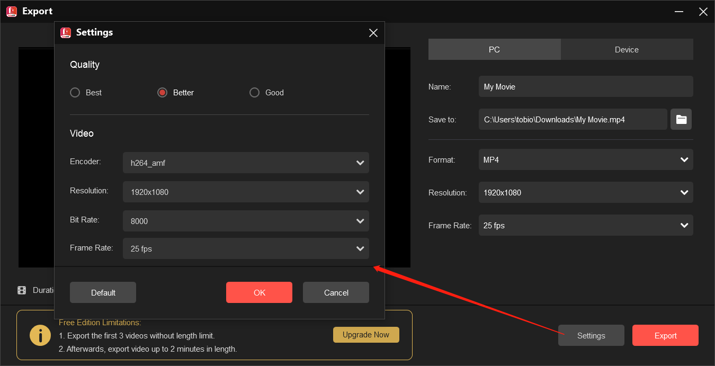The image size is (715, 366).
Task: Expand the Bit Rate dropdown
Action: 246,221
